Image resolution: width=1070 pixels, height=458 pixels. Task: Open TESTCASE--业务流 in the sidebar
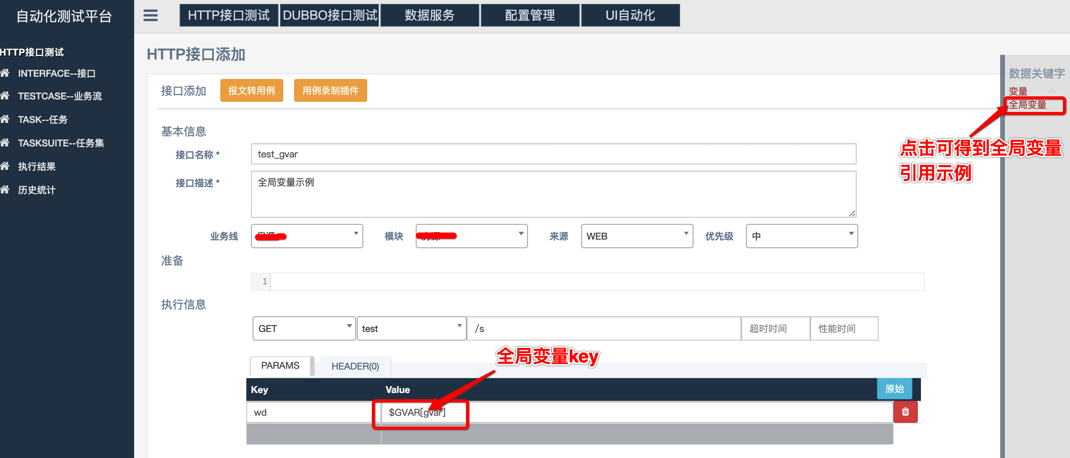(60, 96)
